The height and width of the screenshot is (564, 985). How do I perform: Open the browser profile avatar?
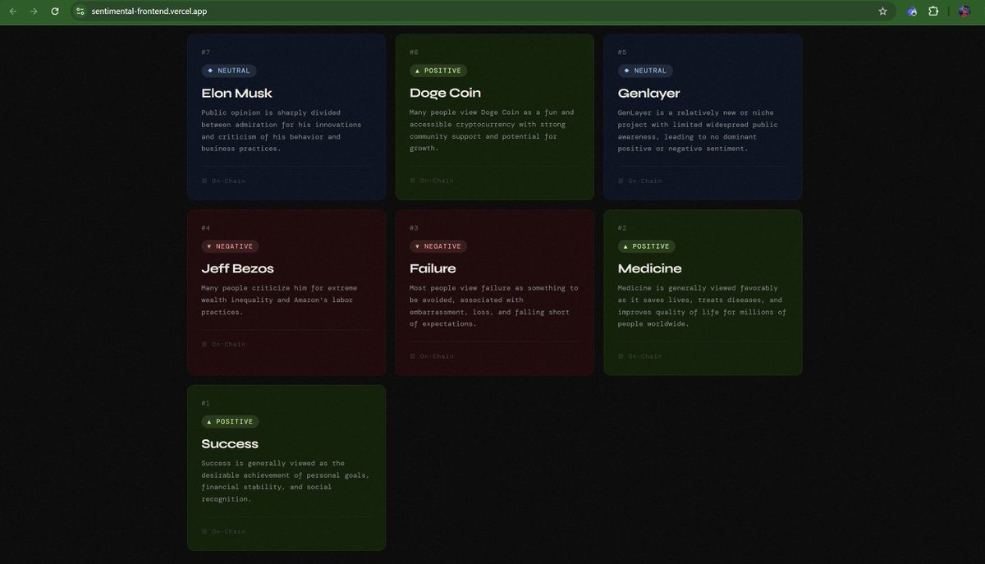click(964, 11)
